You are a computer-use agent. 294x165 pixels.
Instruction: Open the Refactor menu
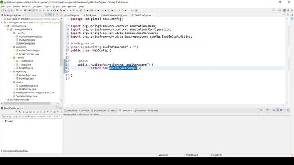coord(26,6)
